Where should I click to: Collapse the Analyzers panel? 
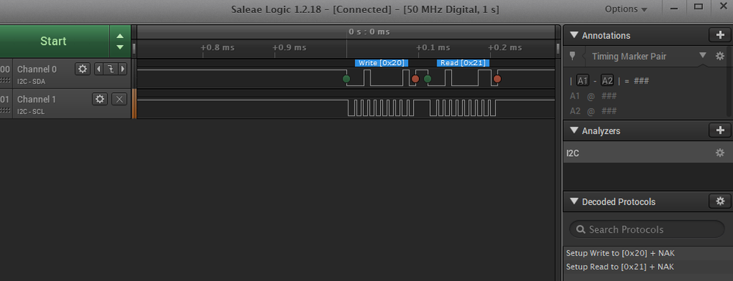click(x=574, y=131)
